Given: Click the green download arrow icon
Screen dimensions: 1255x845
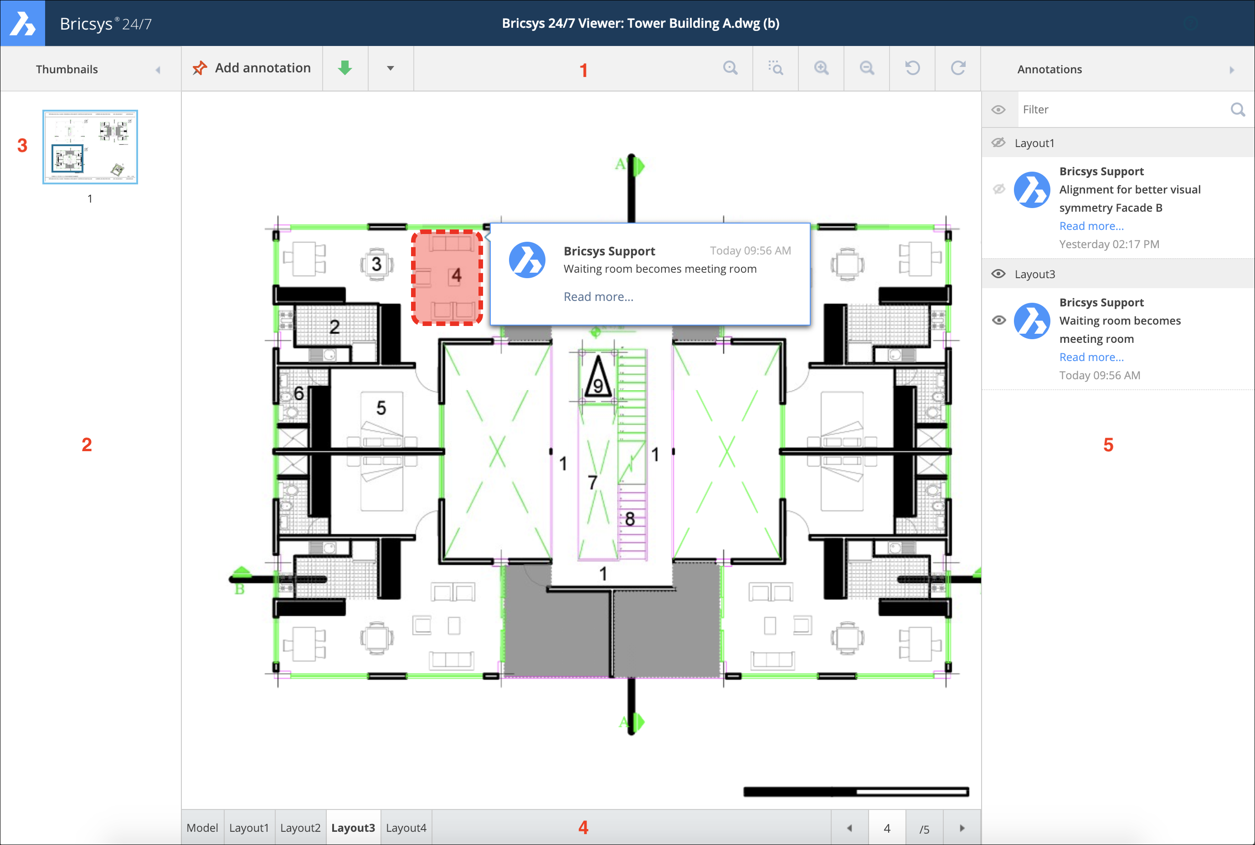Looking at the screenshot, I should pyautogui.click(x=345, y=68).
